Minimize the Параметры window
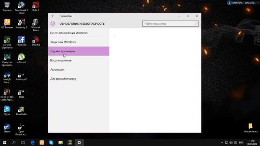 179,16
